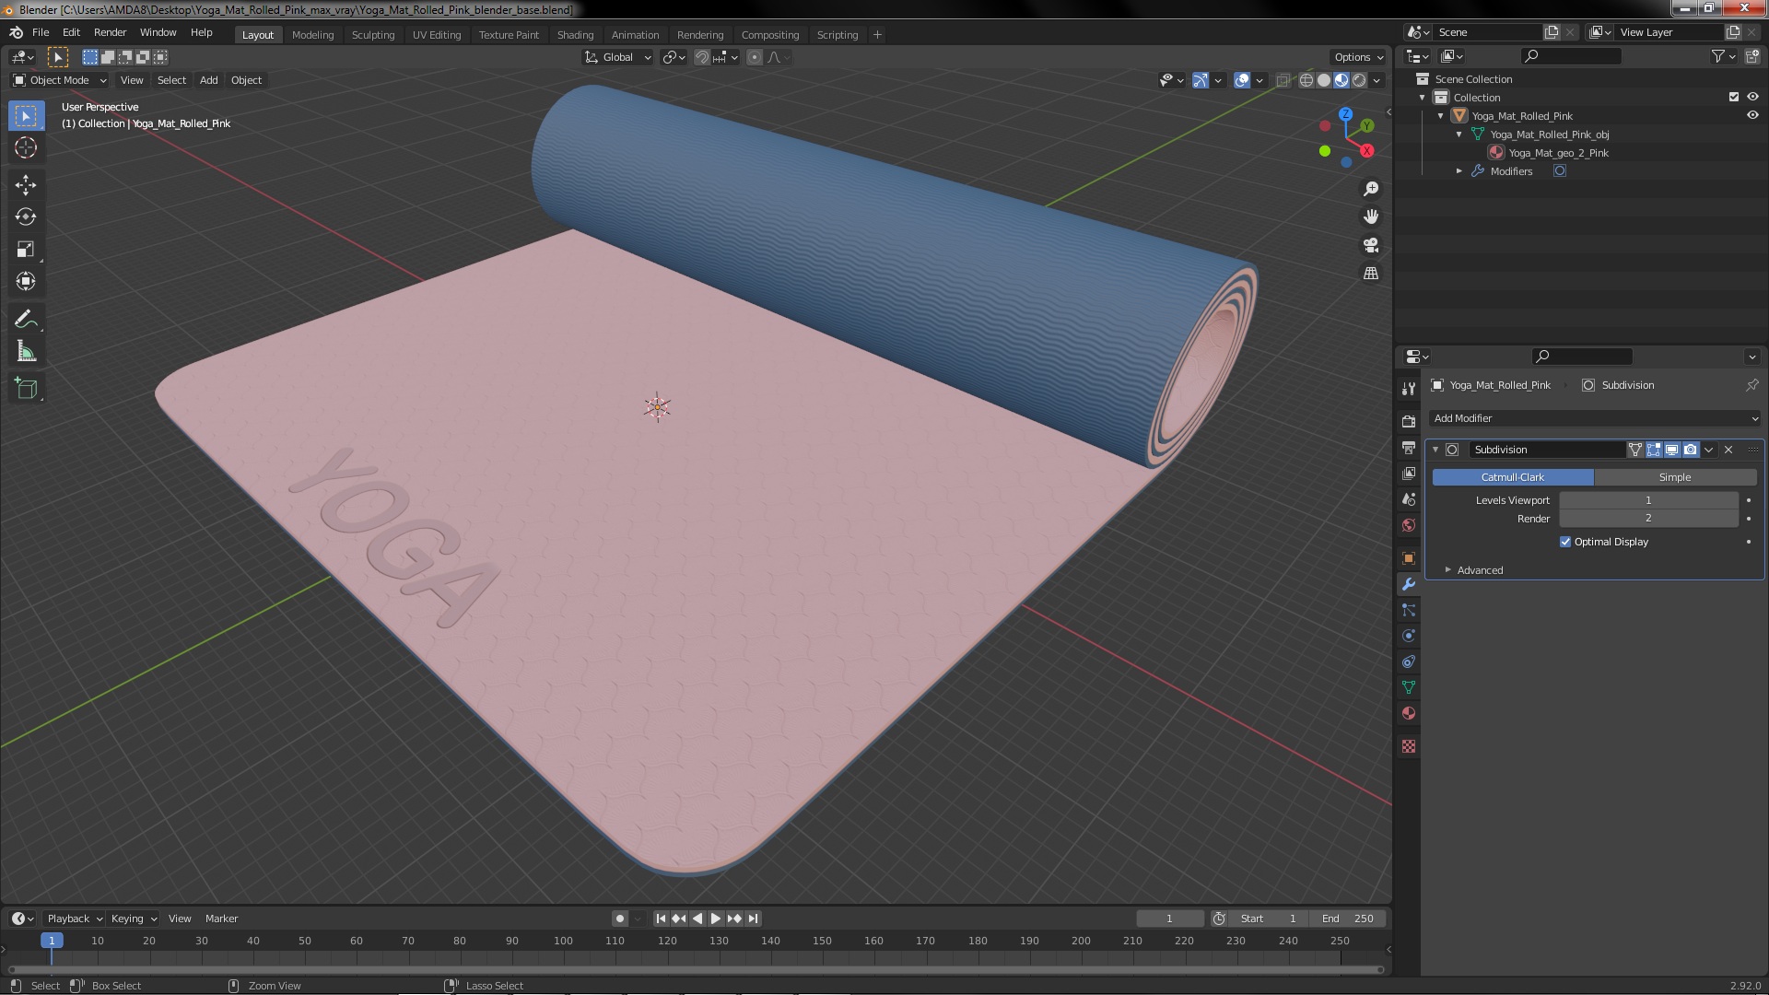Exclude Collection from view layer checkbox
Viewport: 1769px width, 995px height.
tap(1733, 97)
